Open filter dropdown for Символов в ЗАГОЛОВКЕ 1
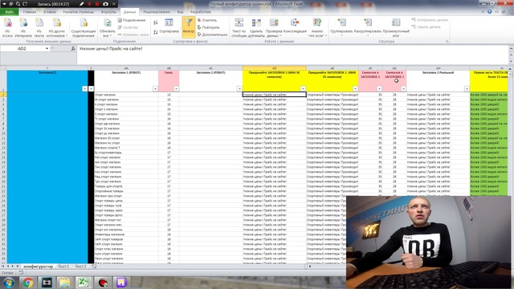Screen dimensions: 514x289 click(379, 89)
